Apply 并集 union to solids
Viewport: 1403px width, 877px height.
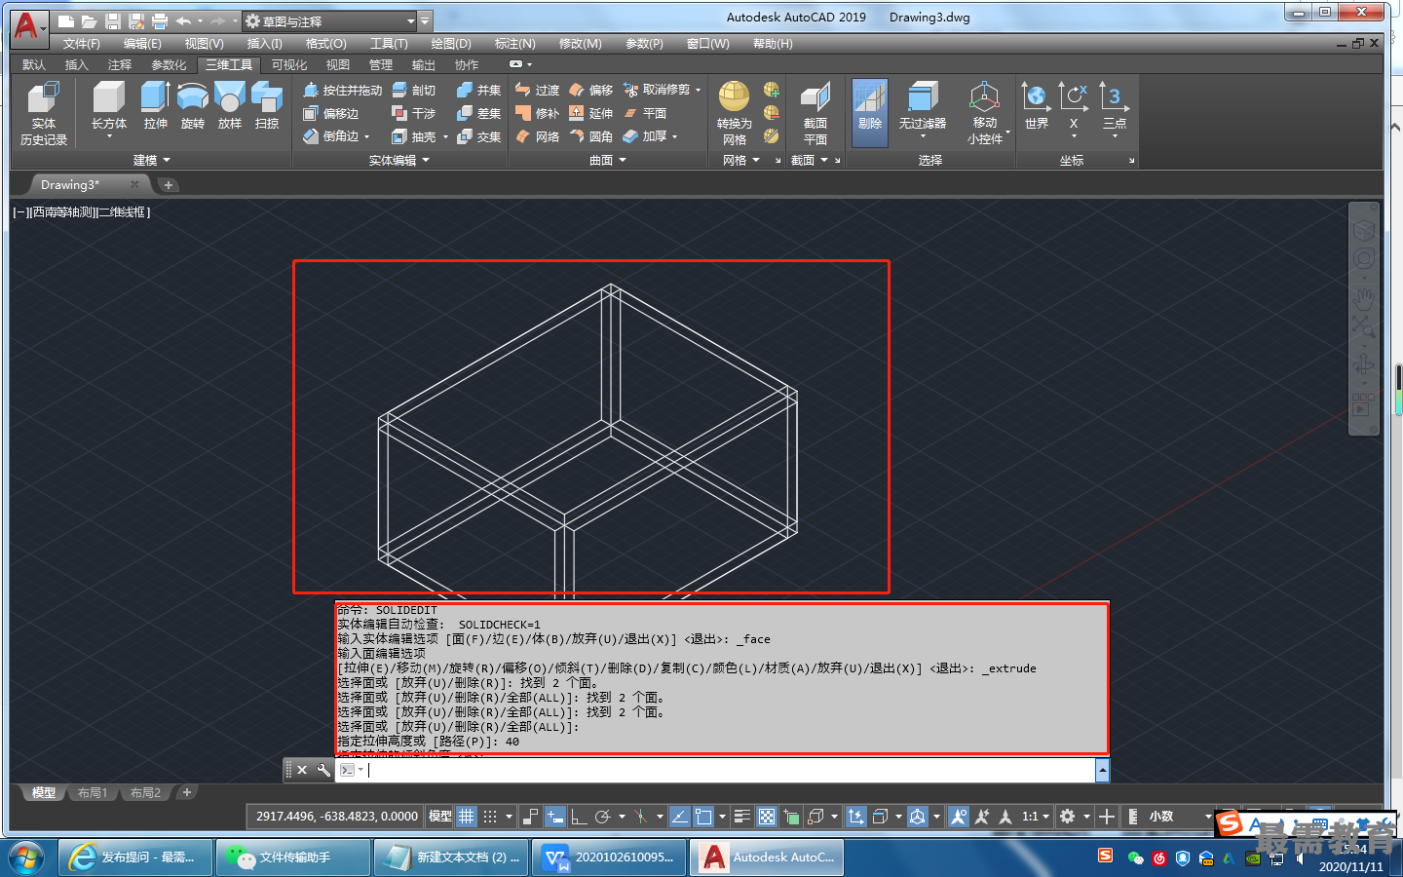pyautogui.click(x=479, y=90)
